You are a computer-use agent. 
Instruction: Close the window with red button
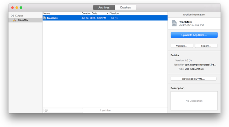coord(12,7)
